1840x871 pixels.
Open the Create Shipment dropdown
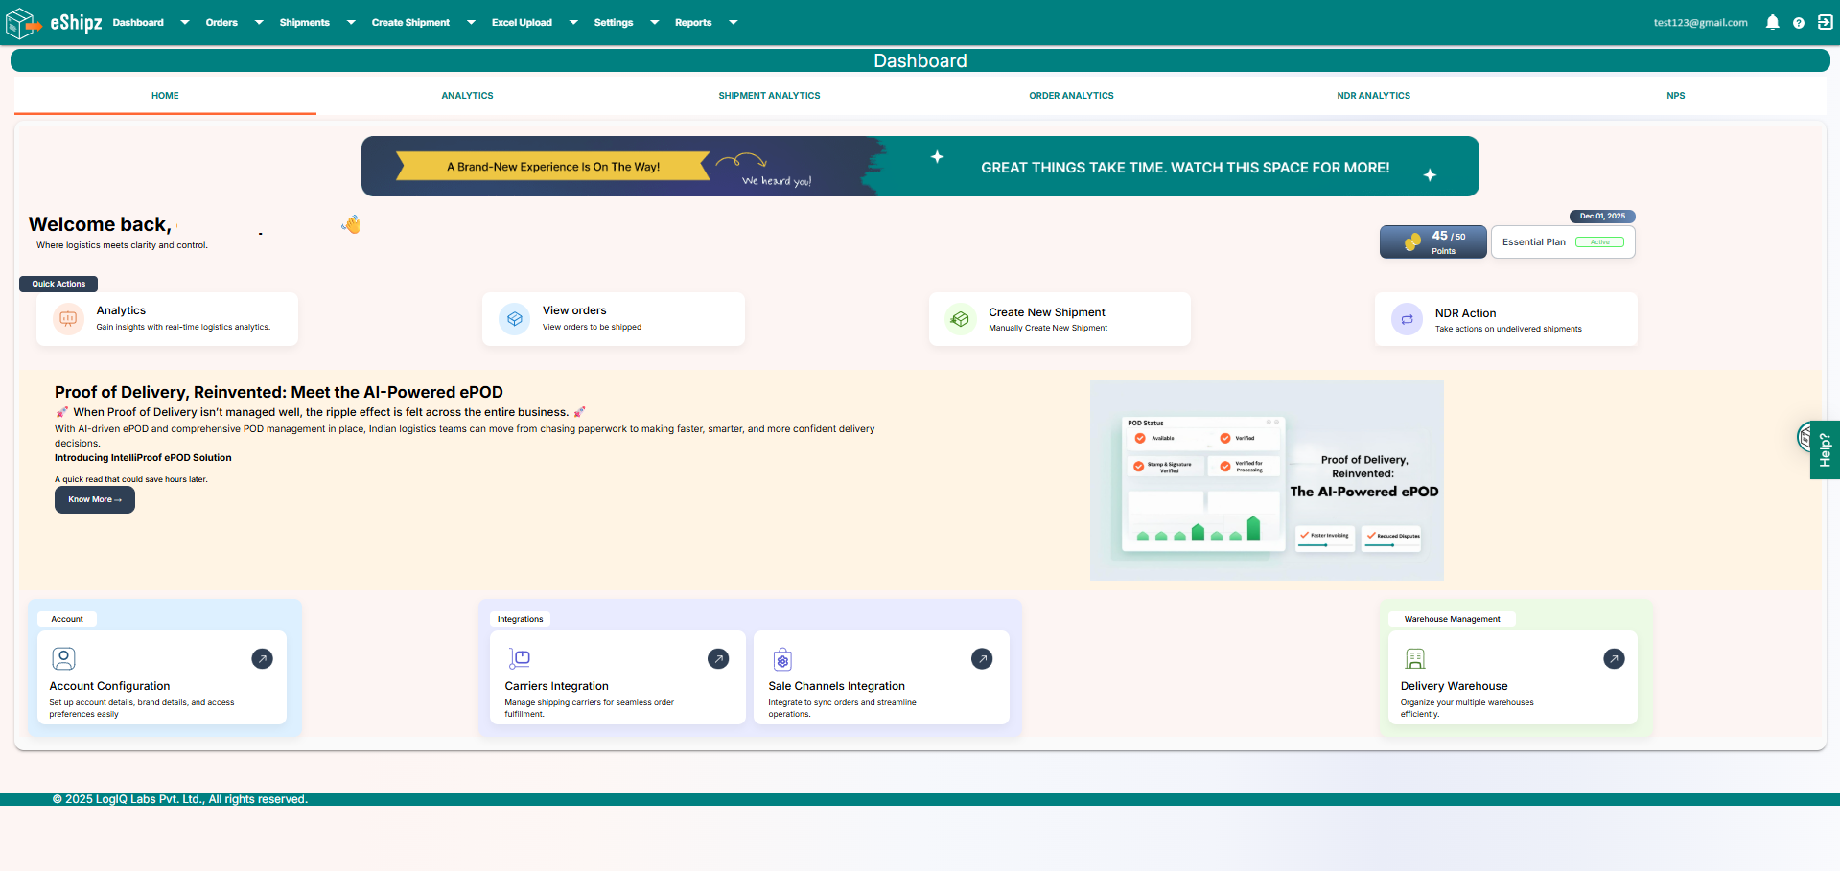pos(471,23)
